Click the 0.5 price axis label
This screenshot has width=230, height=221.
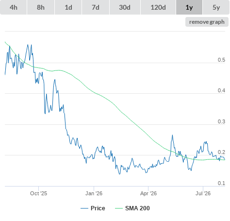click(x=221, y=60)
